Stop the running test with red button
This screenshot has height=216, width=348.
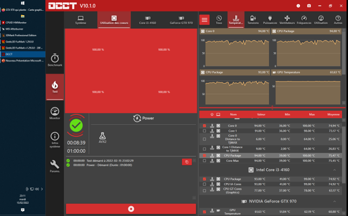131,209
